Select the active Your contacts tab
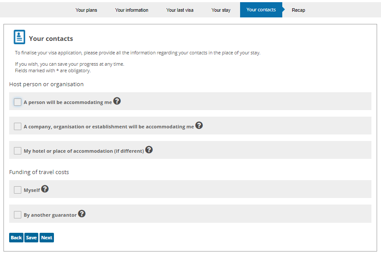The width and height of the screenshot is (381, 255). coord(261,10)
